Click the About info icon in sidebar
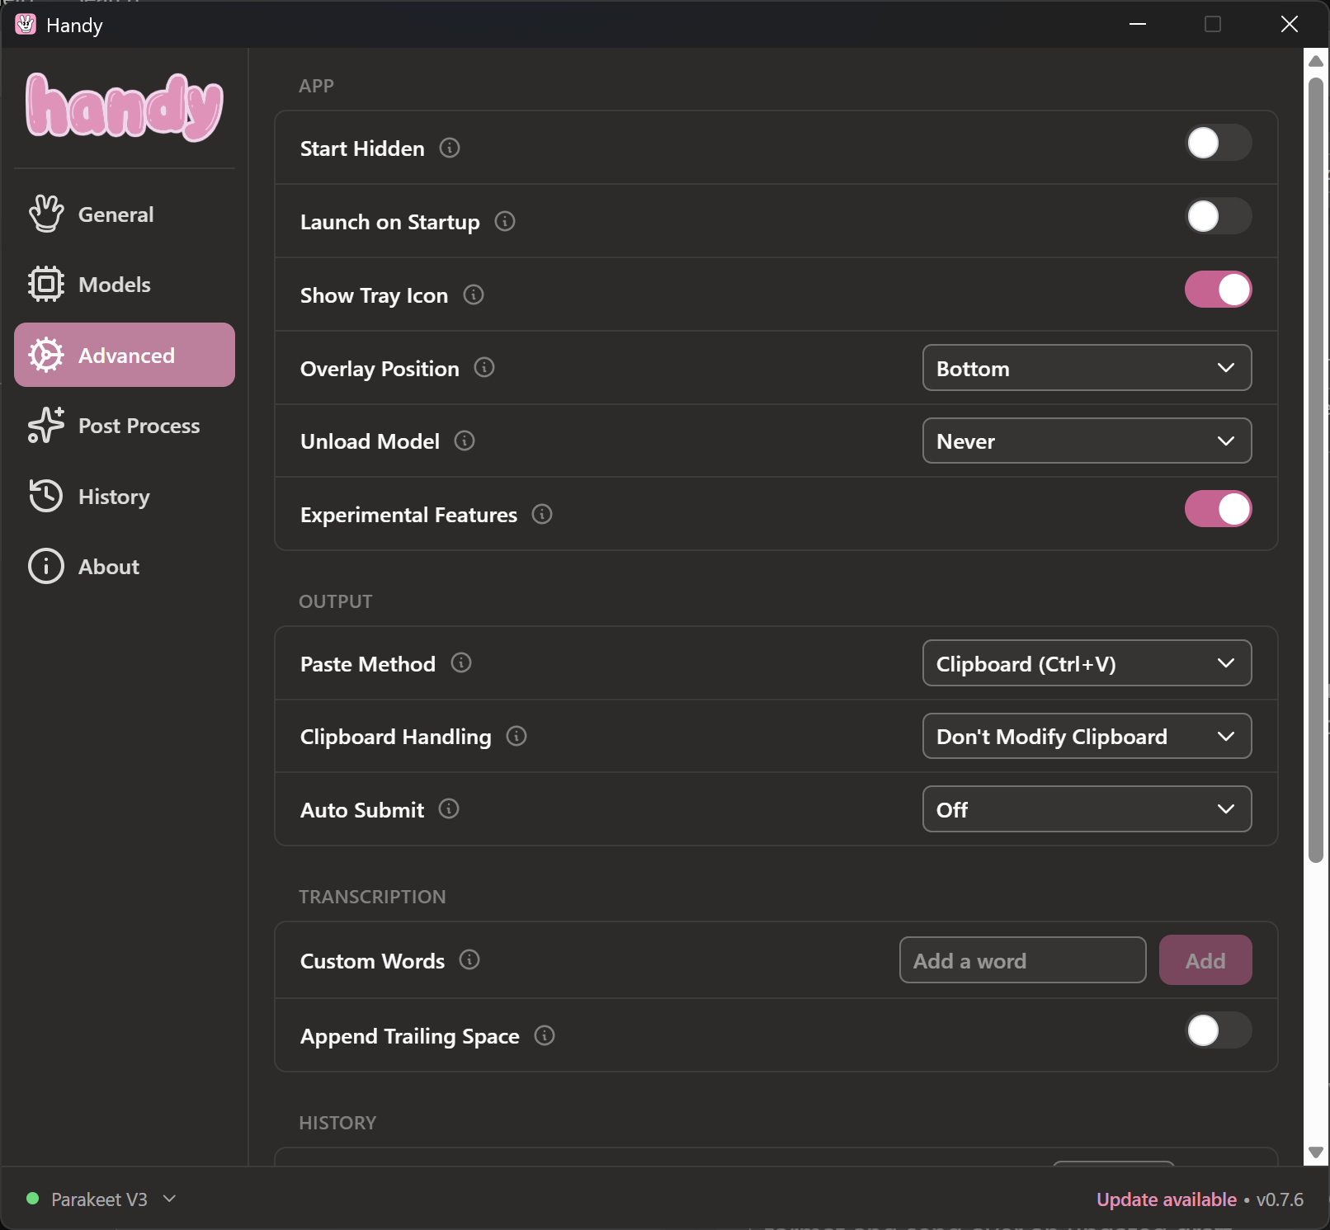Viewport: 1330px width, 1230px height. [x=46, y=566]
